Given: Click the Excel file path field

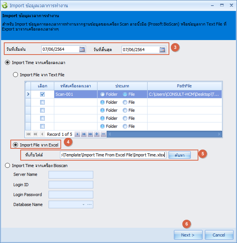Looking at the screenshot, I should (113, 155).
